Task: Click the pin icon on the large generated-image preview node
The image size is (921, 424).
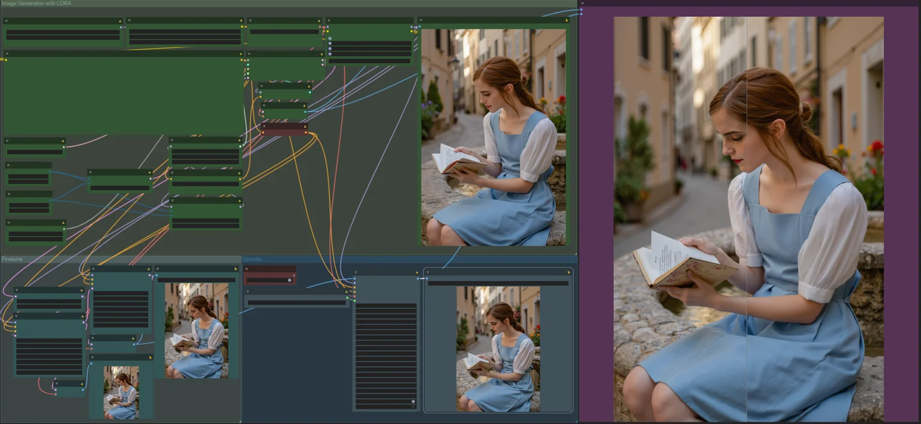Action: pyautogui.click(x=565, y=20)
